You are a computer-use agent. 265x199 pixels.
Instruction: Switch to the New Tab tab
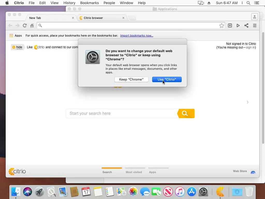tap(50, 18)
